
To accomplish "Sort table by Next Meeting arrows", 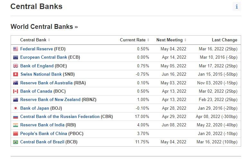I will [185, 40].
